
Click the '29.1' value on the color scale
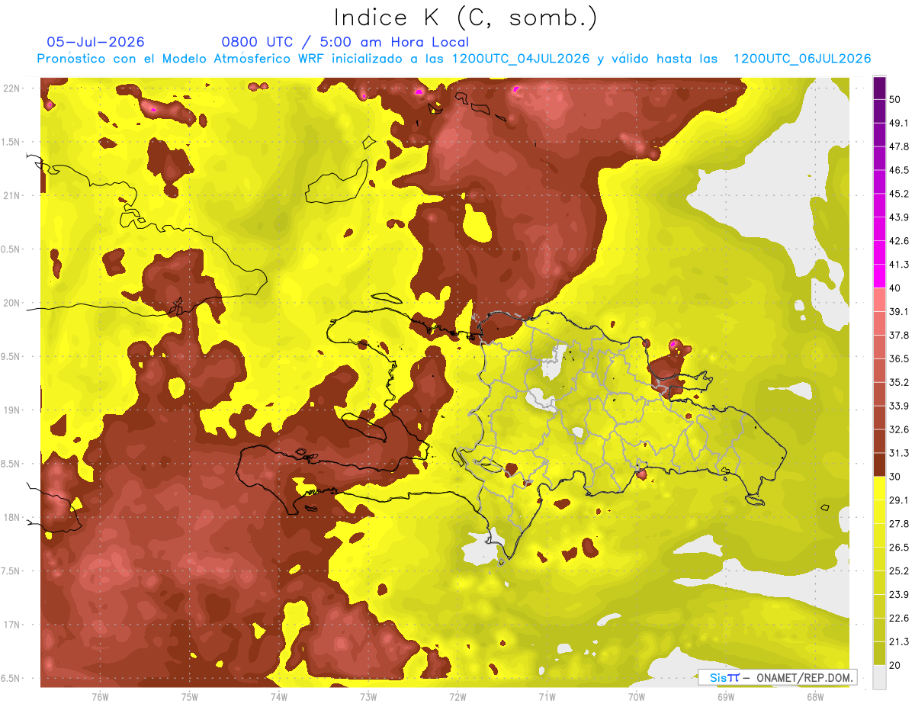[899, 500]
